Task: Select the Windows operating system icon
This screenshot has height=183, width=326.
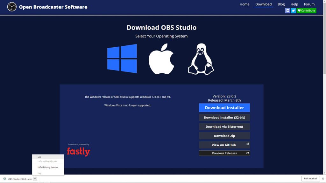Action: point(122,58)
